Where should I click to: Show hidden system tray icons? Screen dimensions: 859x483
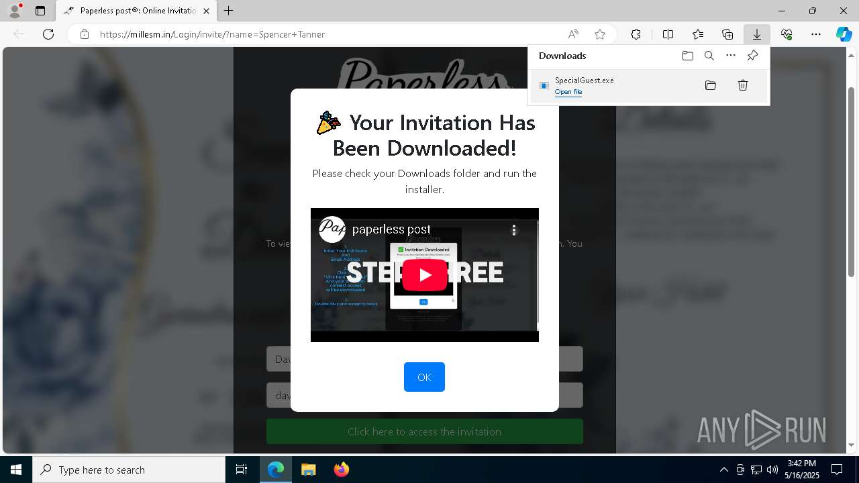point(723,470)
